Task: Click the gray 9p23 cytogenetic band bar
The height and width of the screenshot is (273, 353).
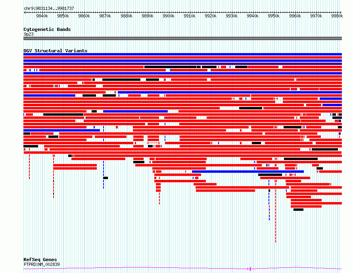Action: [182, 38]
